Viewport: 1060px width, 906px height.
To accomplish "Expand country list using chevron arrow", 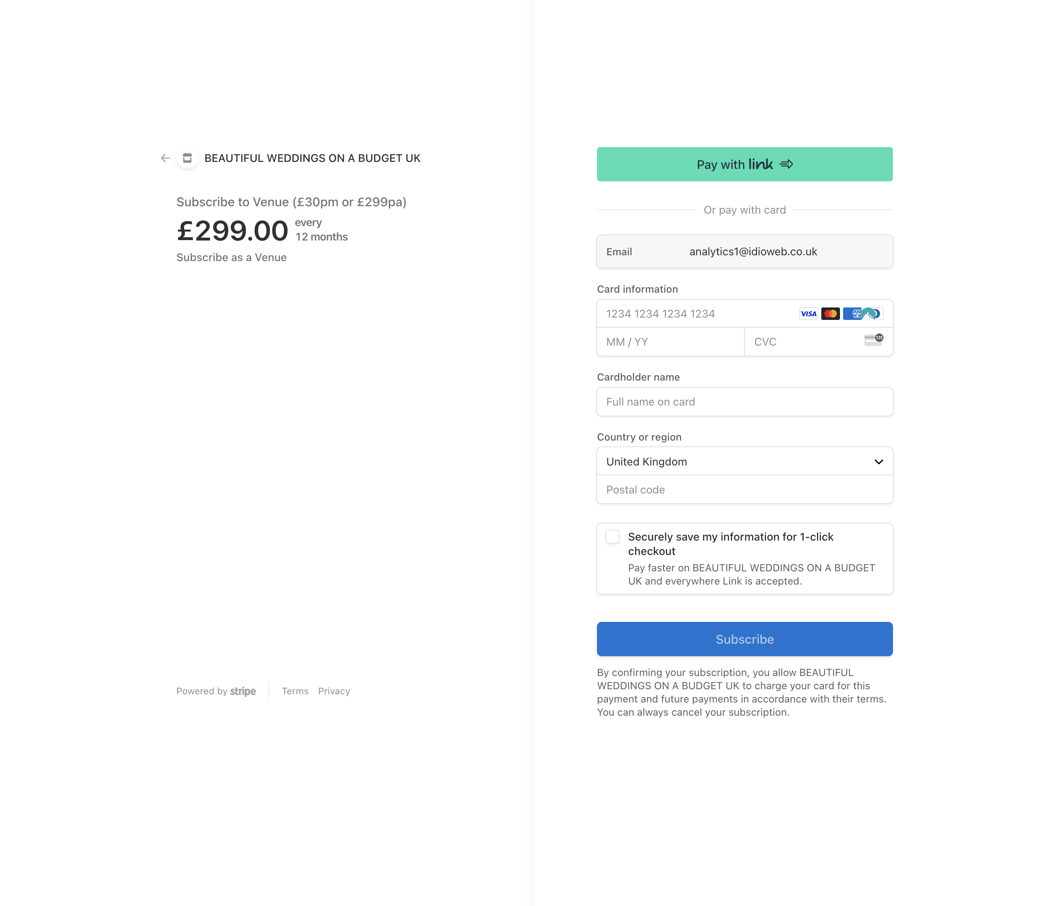I will click(x=879, y=462).
